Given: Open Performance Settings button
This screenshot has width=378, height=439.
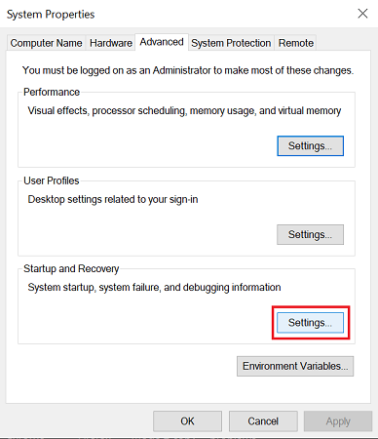Looking at the screenshot, I should point(310,145).
